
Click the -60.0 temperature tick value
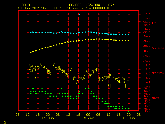tap(147, 36)
